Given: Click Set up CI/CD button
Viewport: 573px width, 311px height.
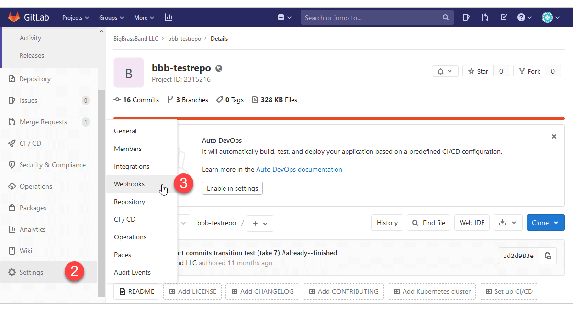Looking at the screenshot, I should click(x=509, y=291).
